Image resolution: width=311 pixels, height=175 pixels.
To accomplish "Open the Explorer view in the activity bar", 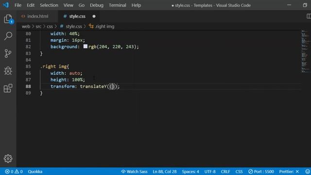I will point(8,19).
